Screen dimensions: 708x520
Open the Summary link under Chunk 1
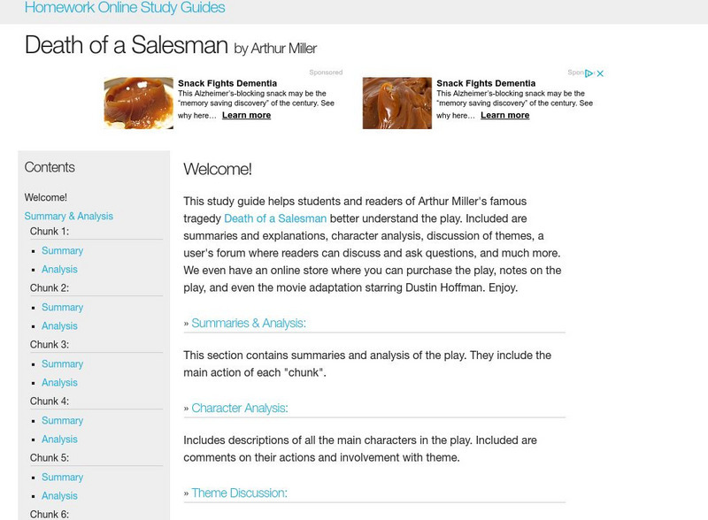(x=63, y=250)
